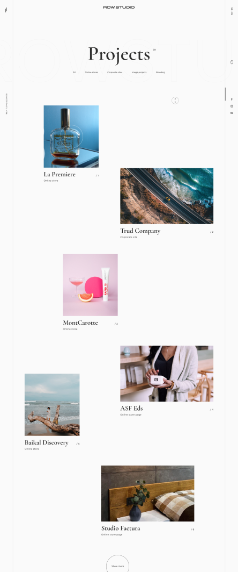Open the Trud Company aerial road thumbnail
Screen dimensions: 238x572
coord(167,196)
